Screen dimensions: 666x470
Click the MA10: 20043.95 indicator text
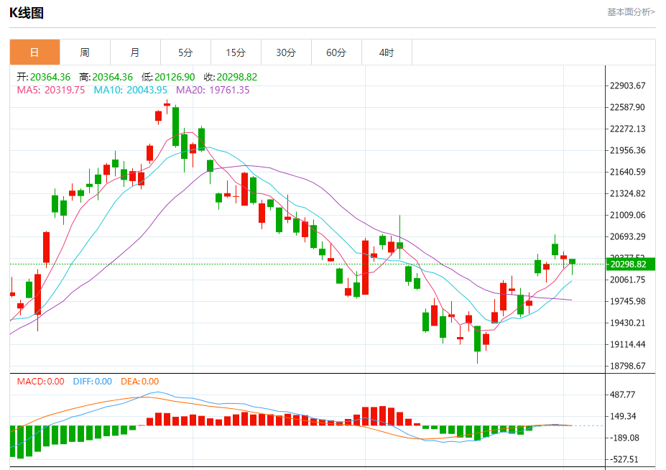click(x=130, y=90)
